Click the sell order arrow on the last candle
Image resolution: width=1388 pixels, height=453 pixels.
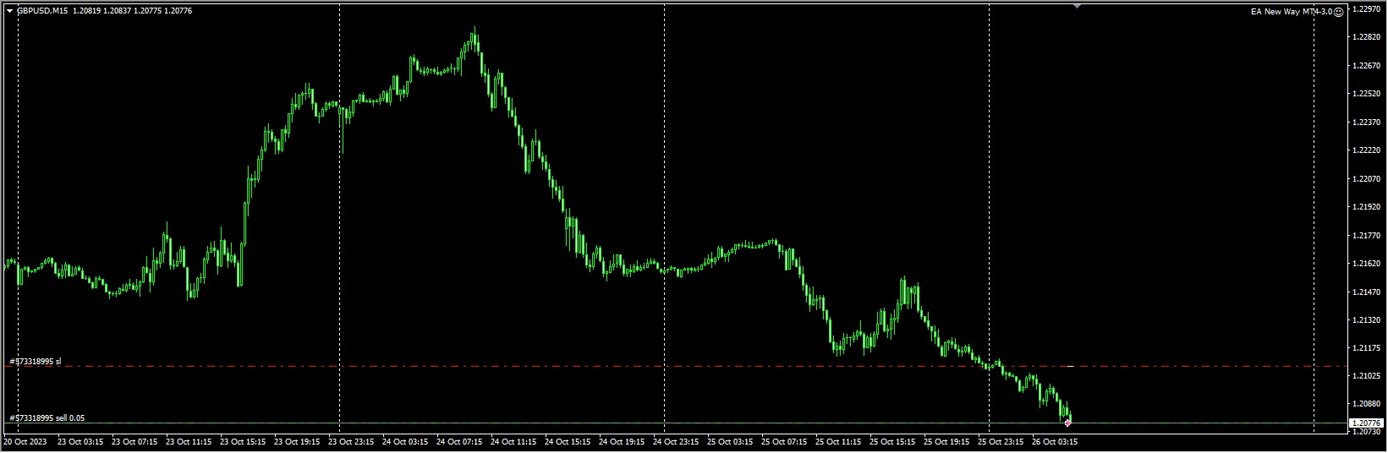point(1068,423)
